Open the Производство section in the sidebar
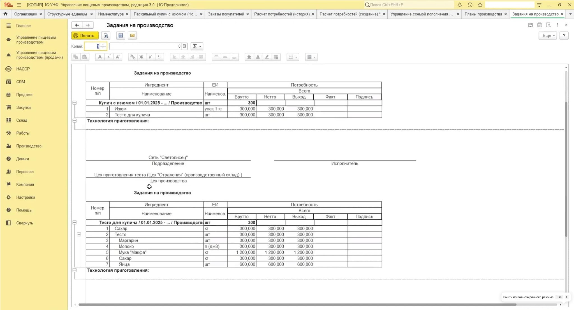This screenshot has width=574, height=310. coord(29,146)
